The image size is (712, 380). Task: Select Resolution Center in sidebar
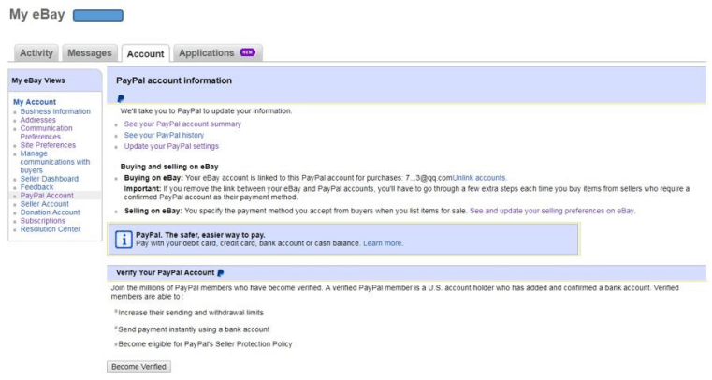[x=51, y=228]
